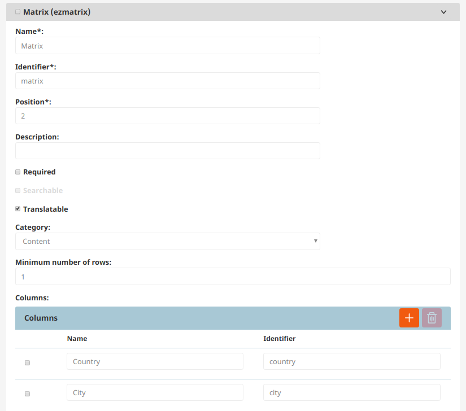Select the Country column row checkbox
Viewport: 466px width, 411px height.
(x=27, y=362)
